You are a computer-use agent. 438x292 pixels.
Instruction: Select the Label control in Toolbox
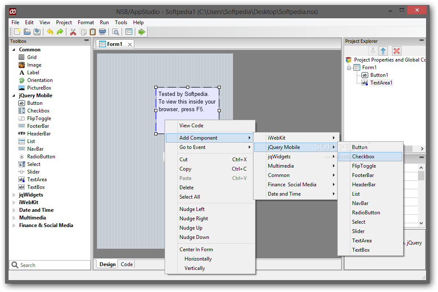pyautogui.click(x=29, y=73)
